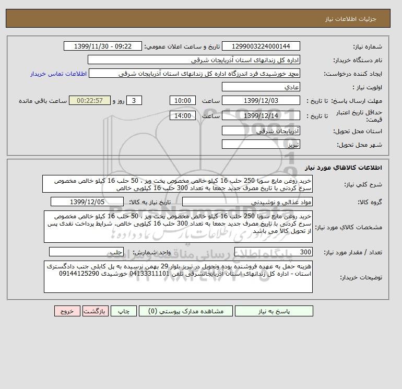Click the مهلت ارسال پاسخ label

pos(357,101)
